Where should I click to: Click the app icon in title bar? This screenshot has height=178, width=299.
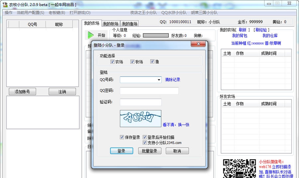(x=5, y=5)
